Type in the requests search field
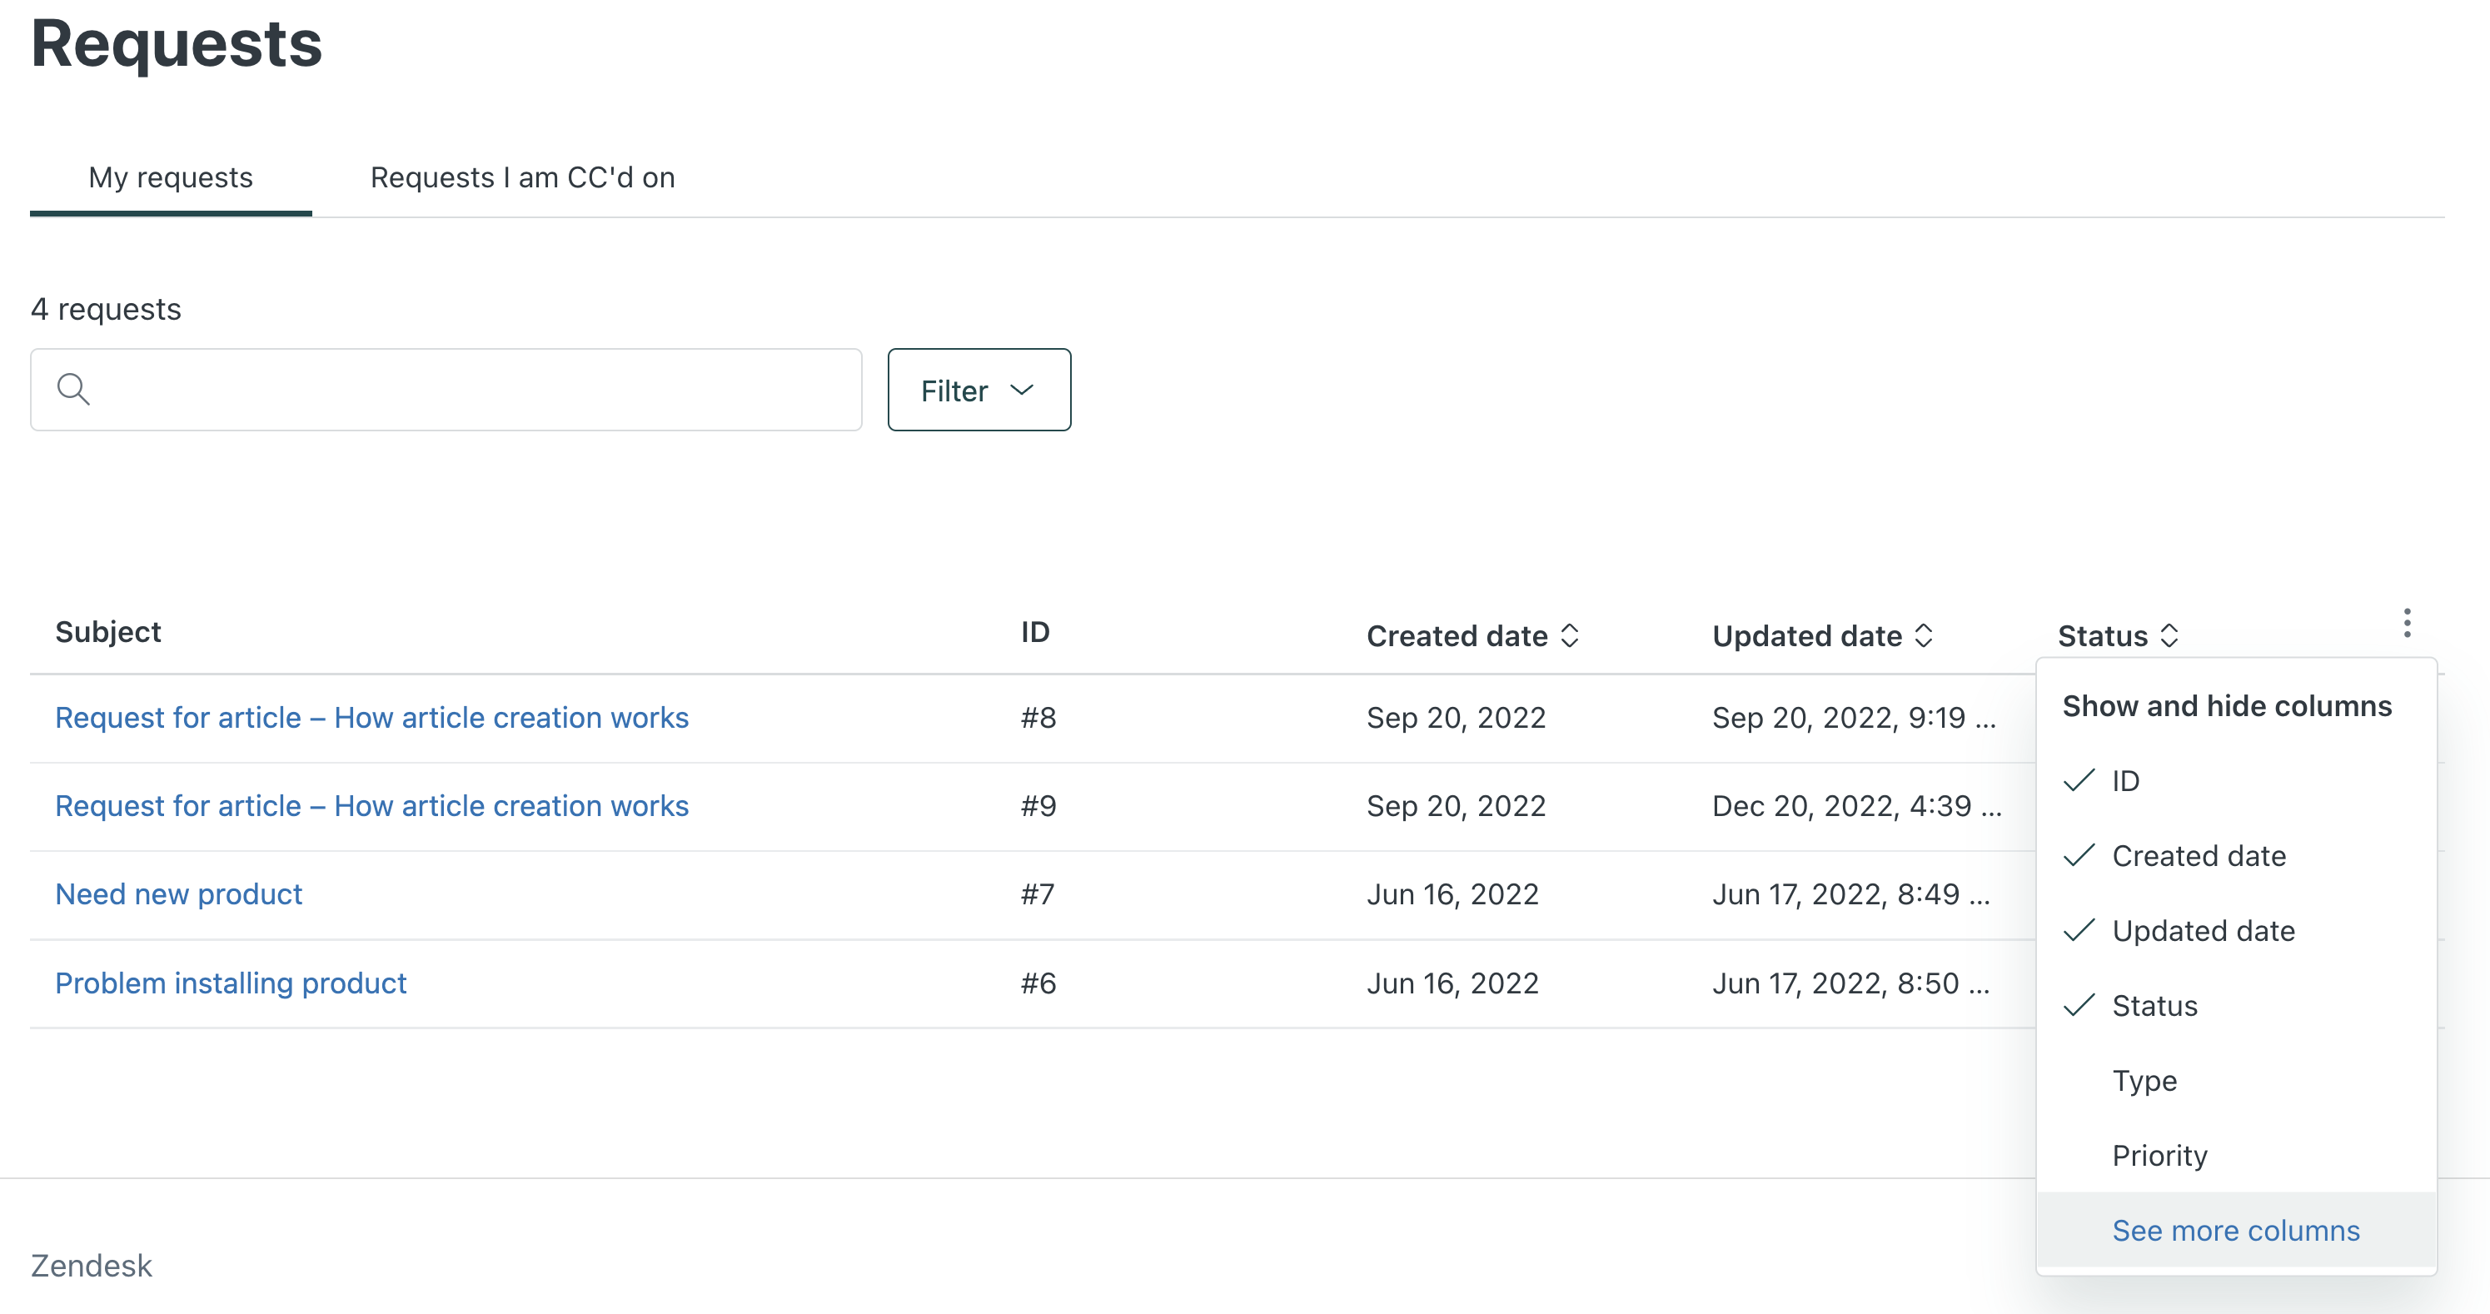 446,389
